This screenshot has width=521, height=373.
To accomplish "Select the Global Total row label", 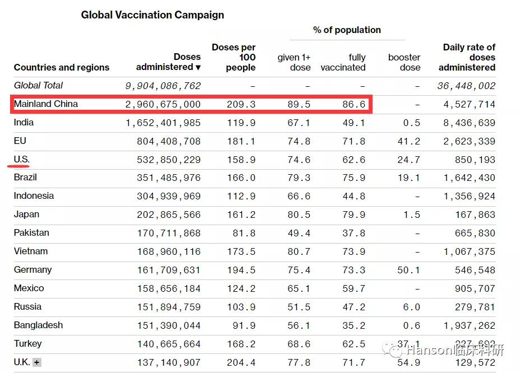I will coord(38,86).
